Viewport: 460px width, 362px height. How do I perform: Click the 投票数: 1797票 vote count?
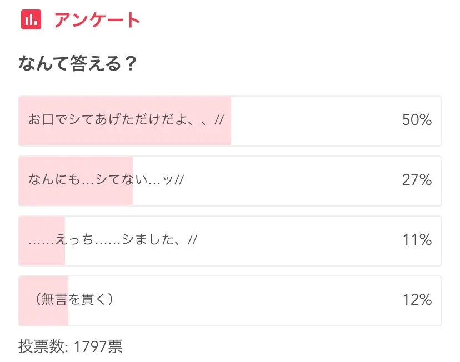coord(70,346)
